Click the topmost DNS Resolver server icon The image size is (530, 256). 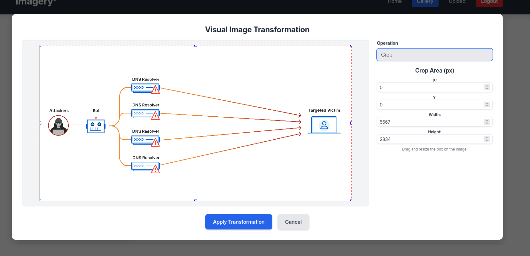coord(145,88)
